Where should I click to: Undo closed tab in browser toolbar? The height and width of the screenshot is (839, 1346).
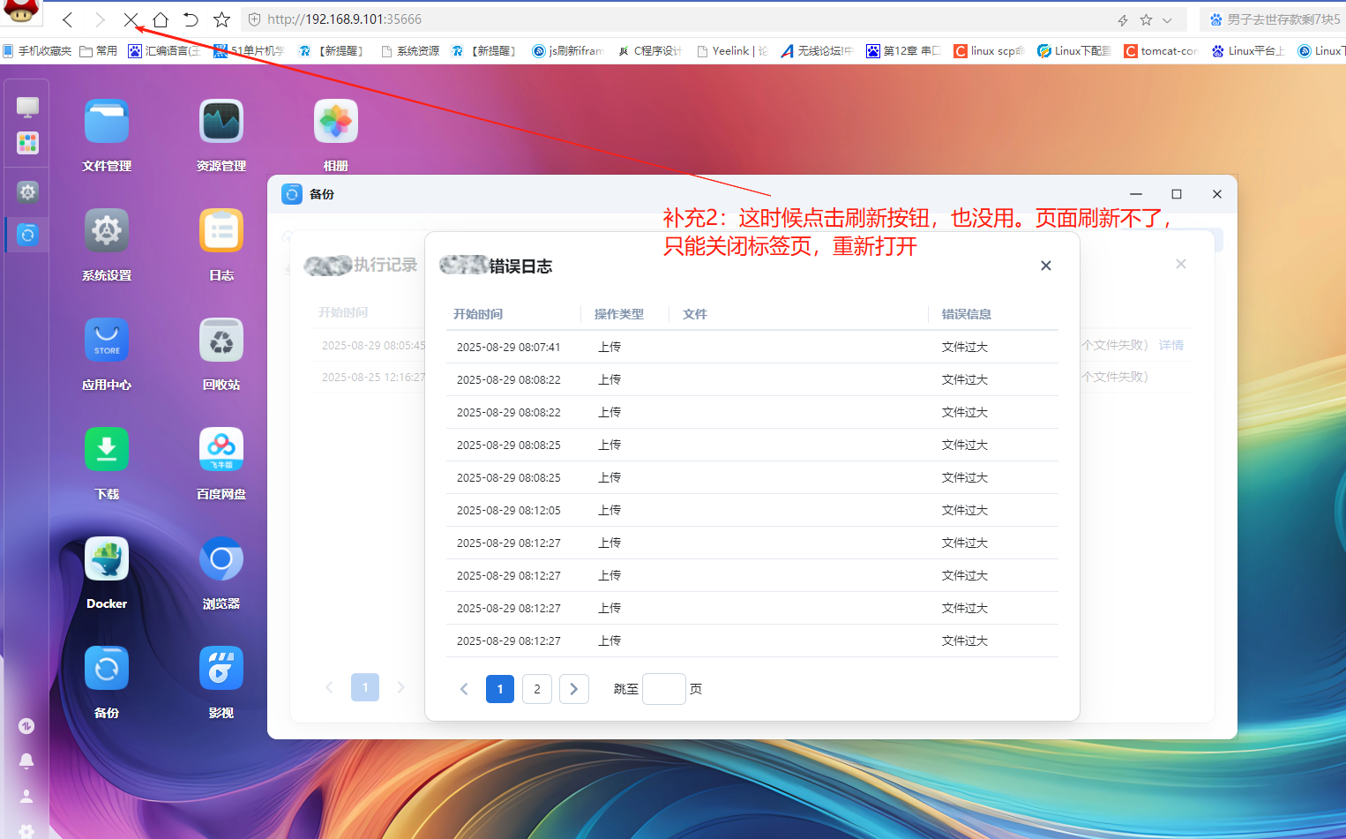point(191,19)
